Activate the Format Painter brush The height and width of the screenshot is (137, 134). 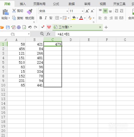(x=30, y=11)
